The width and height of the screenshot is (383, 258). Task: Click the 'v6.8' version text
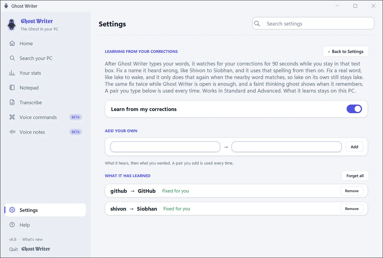(13, 239)
